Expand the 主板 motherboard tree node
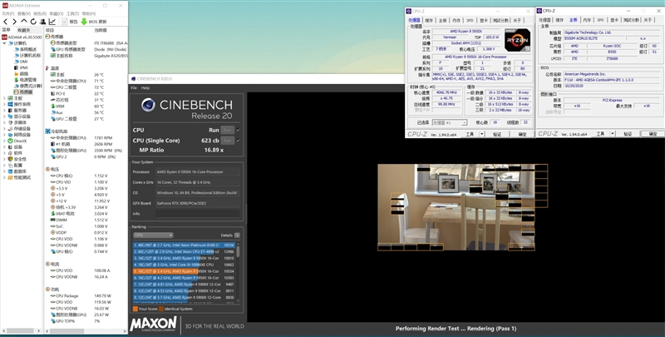Screen dimensions: 665x337 pos(3,97)
